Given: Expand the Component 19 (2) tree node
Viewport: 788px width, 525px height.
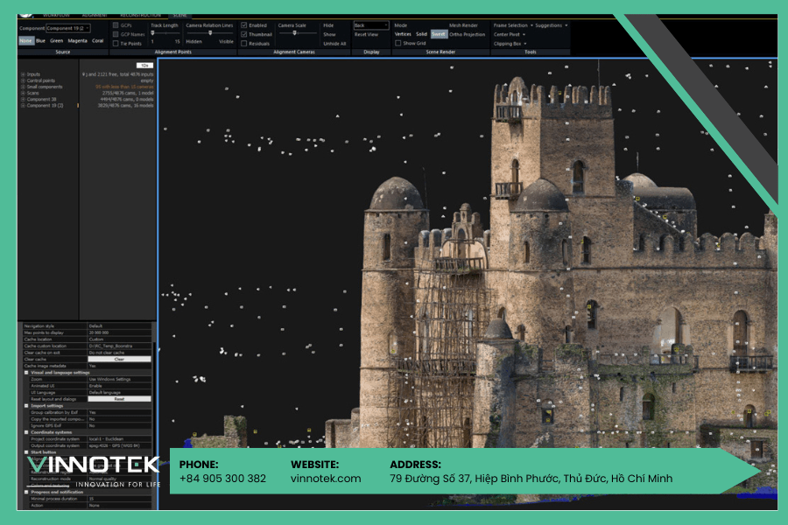Looking at the screenshot, I should point(23,106).
